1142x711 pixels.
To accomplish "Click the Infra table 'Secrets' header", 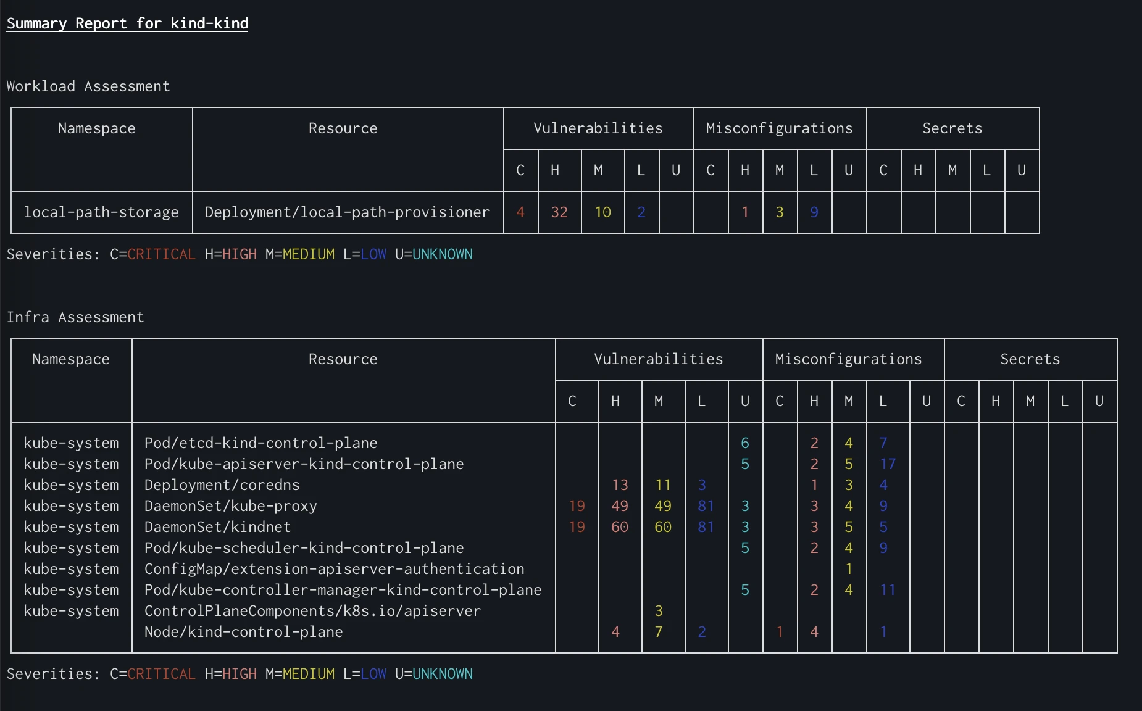I will 1030,359.
